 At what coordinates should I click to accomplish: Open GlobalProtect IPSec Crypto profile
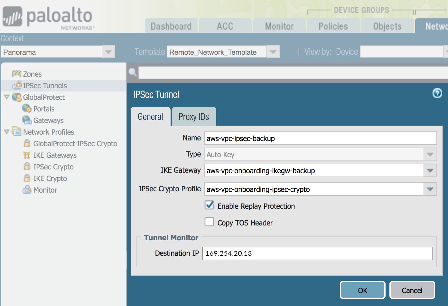click(75, 144)
